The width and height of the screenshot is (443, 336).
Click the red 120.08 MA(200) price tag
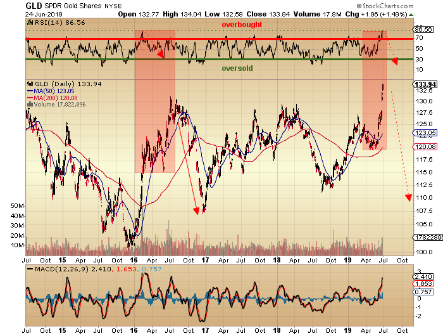425,146
